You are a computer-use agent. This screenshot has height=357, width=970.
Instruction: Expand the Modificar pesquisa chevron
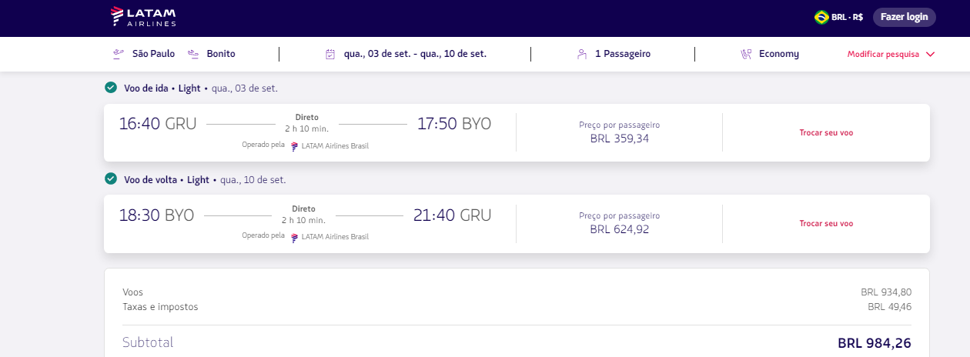pyautogui.click(x=930, y=55)
